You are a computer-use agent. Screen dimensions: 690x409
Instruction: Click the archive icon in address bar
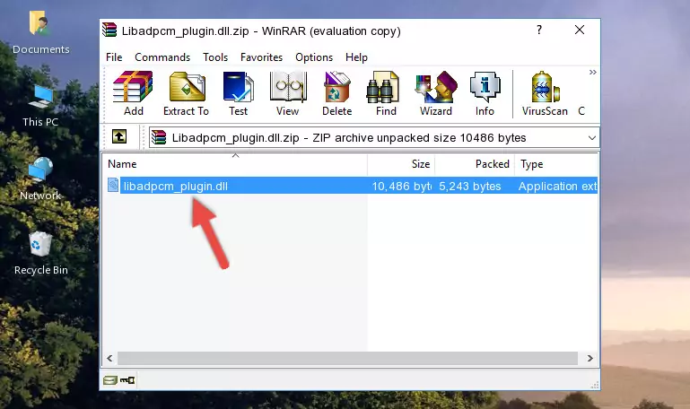159,137
